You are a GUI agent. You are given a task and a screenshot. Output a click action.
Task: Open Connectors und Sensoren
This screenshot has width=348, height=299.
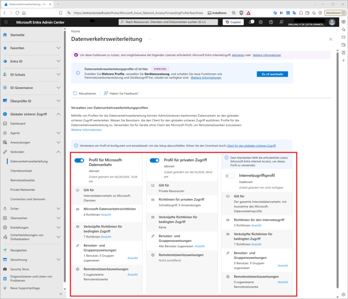28,199
